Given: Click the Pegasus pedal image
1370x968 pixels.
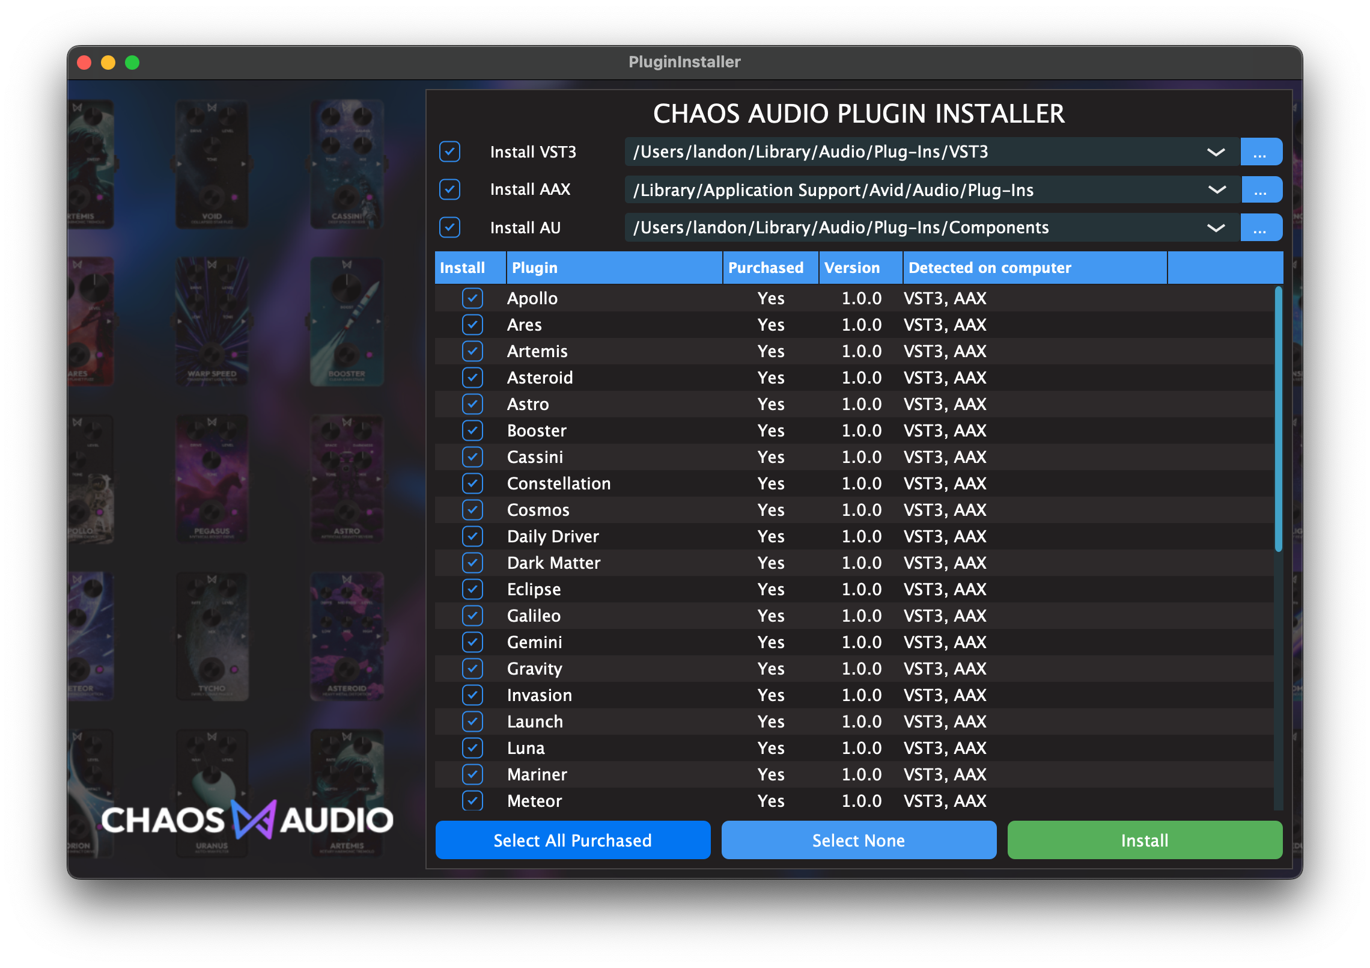Looking at the screenshot, I should click(212, 479).
